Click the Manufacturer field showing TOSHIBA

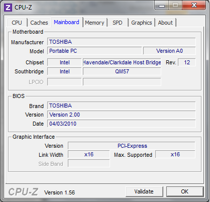pyautogui.click(x=122, y=42)
